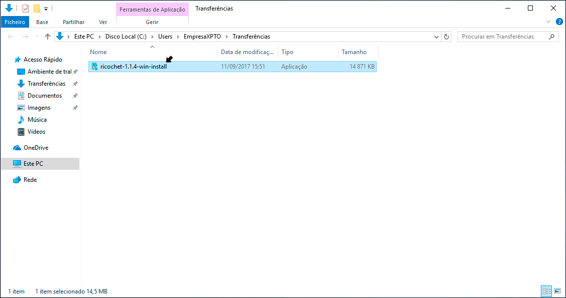Click the Este PC monitor icon
The width and height of the screenshot is (566, 298).
pos(17,163)
